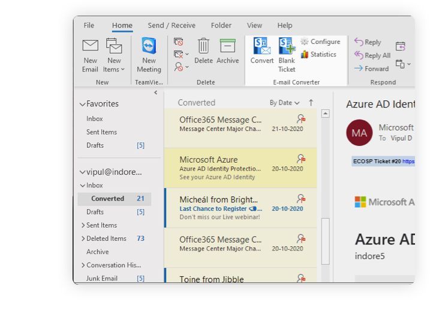Create a Blank Ticket
430x322 pixels.
[287, 55]
